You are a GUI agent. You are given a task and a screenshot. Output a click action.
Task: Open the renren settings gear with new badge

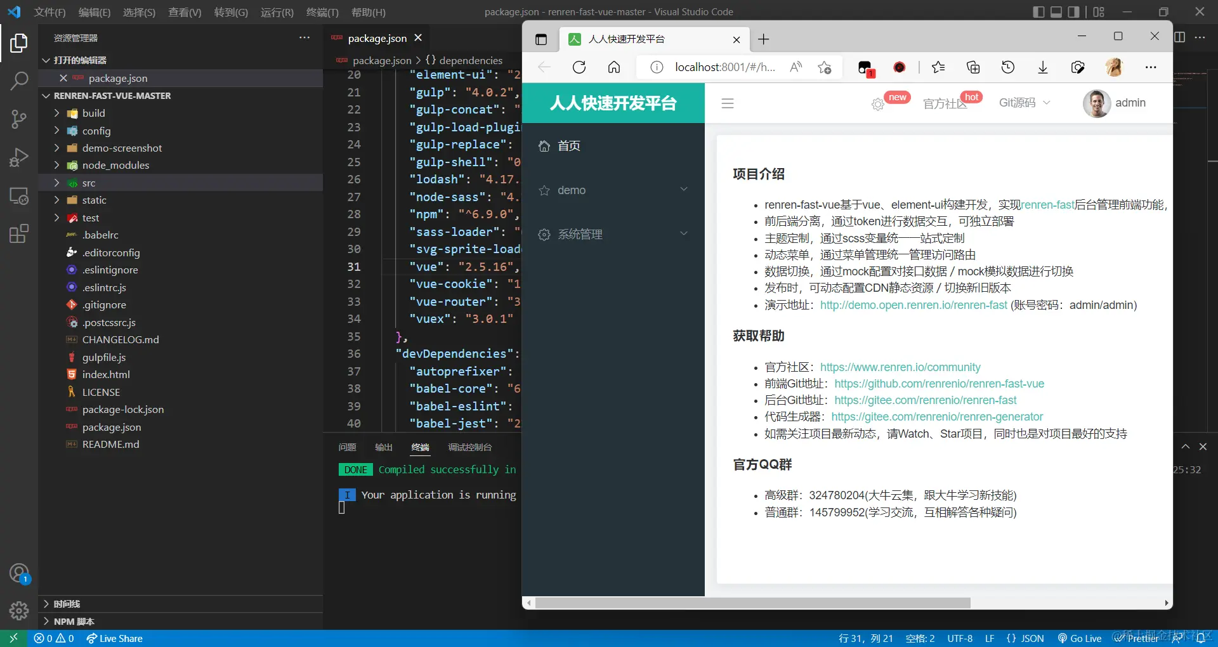(x=878, y=104)
